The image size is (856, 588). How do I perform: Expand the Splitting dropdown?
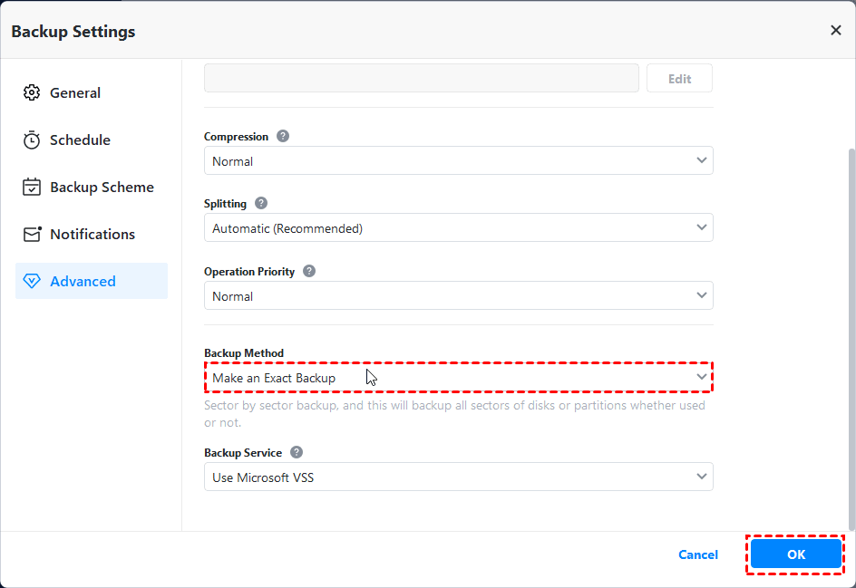458,228
